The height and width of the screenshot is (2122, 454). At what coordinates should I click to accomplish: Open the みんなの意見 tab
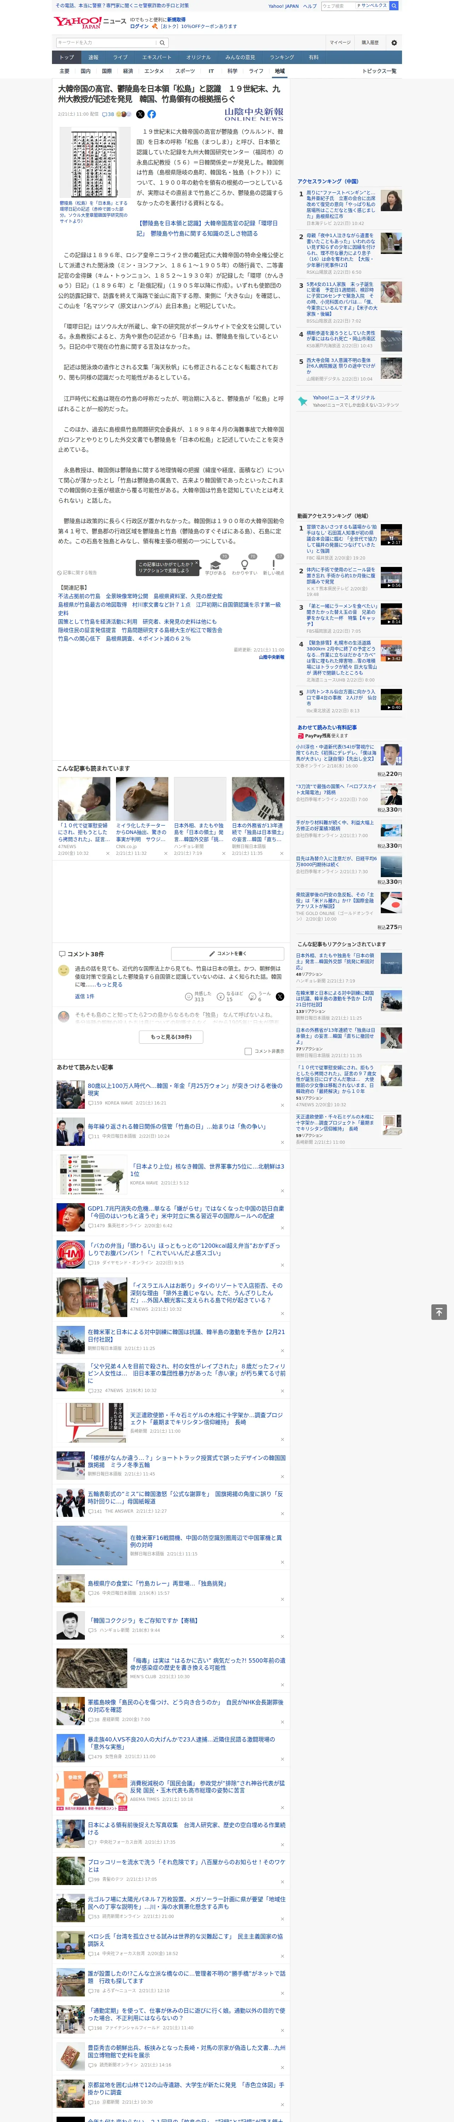[x=240, y=57]
